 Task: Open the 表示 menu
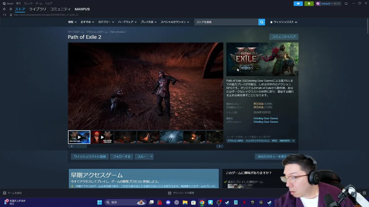point(18,3)
